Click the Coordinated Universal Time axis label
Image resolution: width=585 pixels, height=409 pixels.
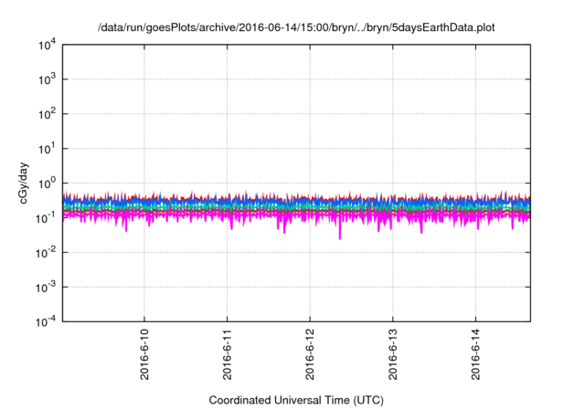[296, 400]
